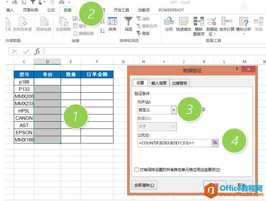The width and height of the screenshot is (266, 201).
Task: Click the dialog help question mark
Action: tap(237, 69)
